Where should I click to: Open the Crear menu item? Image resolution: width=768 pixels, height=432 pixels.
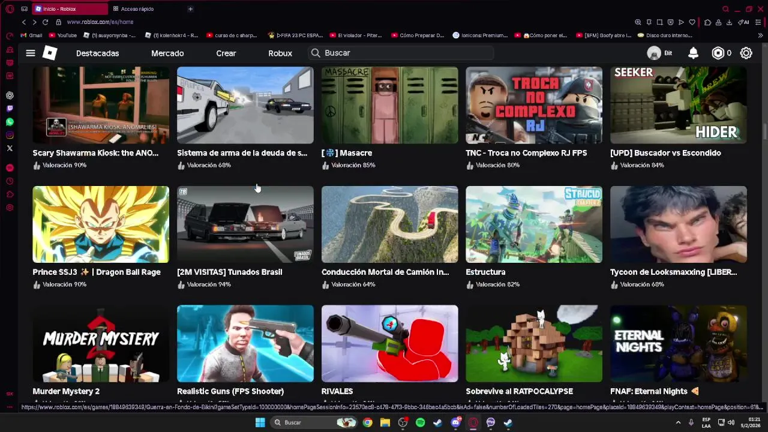[226, 53]
